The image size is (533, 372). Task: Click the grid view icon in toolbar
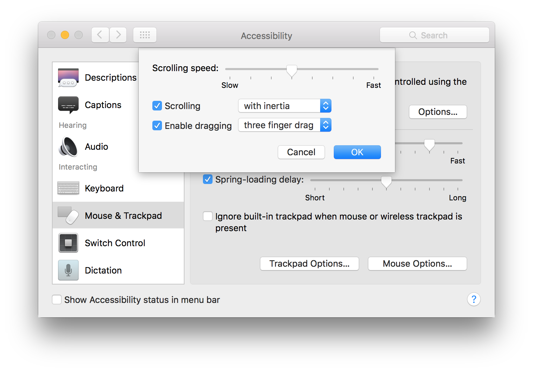tap(145, 35)
